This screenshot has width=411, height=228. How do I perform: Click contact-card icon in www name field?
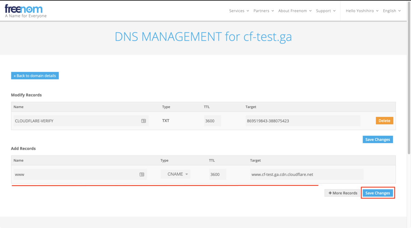pos(142,174)
